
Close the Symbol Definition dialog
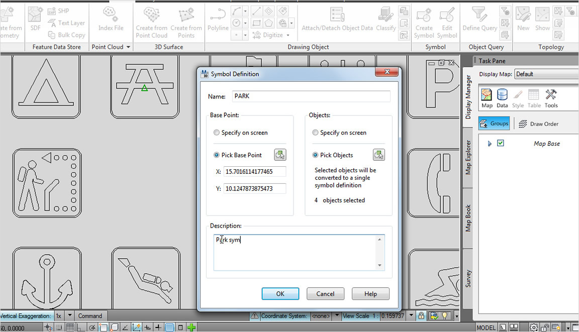[x=387, y=71]
